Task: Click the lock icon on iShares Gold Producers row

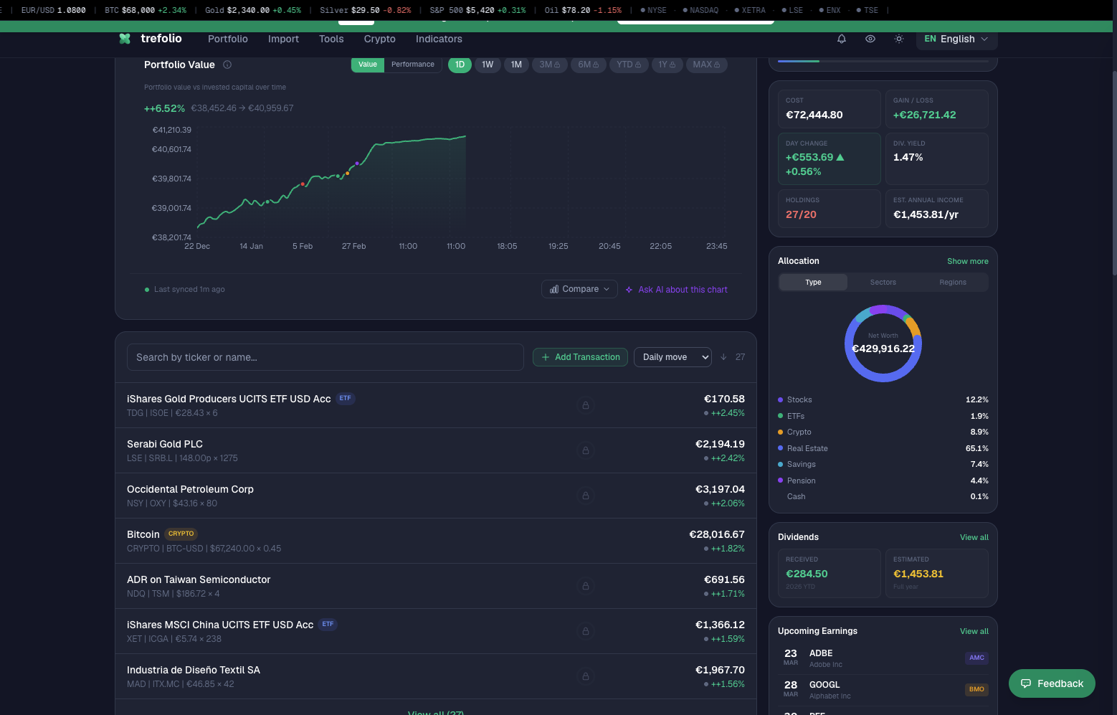Action: pyautogui.click(x=586, y=405)
